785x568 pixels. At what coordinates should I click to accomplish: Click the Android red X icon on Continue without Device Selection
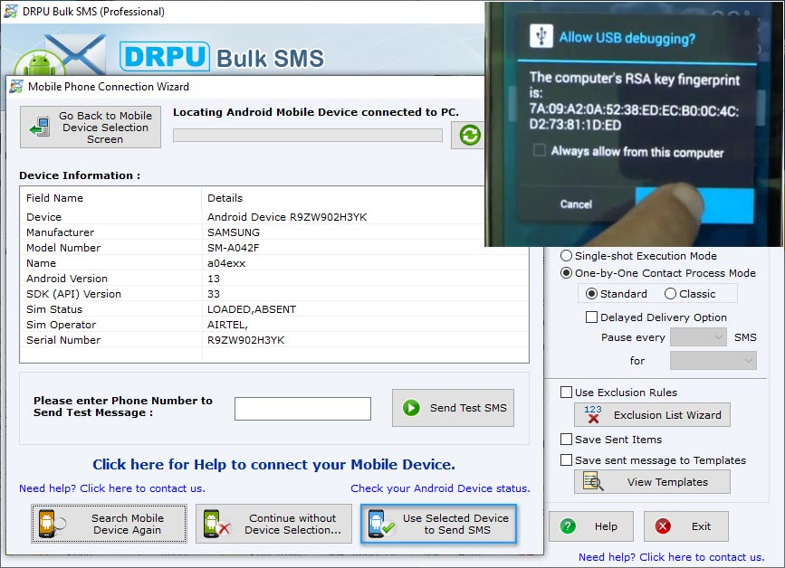[216, 524]
